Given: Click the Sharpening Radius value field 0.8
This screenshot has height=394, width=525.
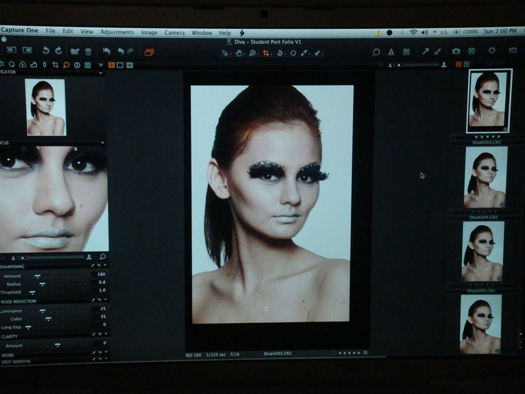Looking at the screenshot, I should (x=100, y=282).
